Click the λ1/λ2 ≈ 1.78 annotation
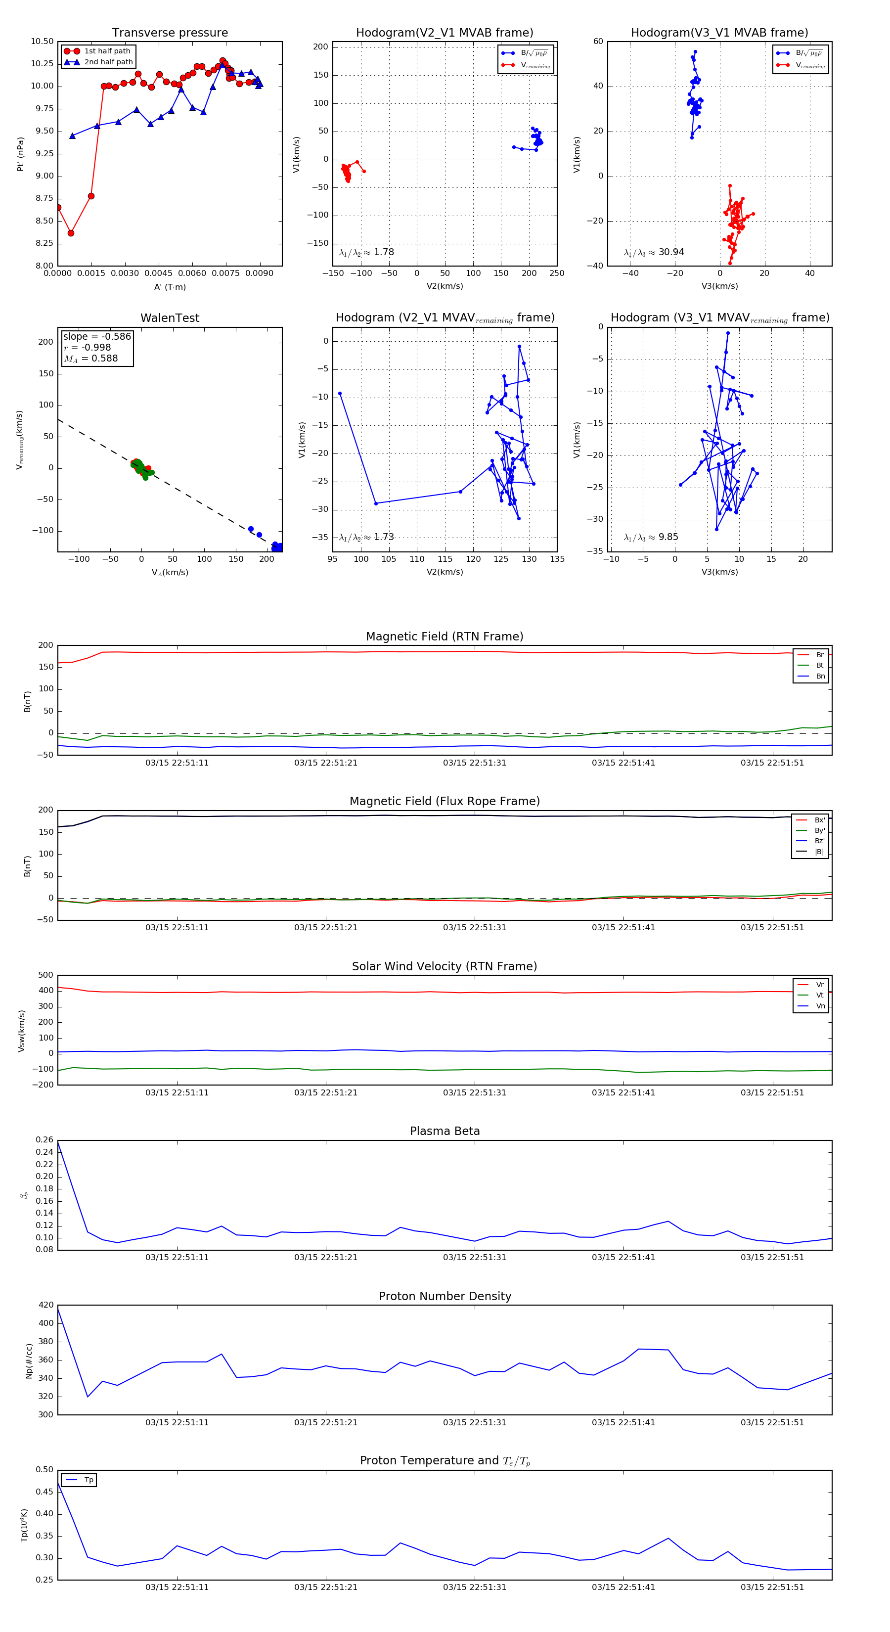 tap(367, 252)
